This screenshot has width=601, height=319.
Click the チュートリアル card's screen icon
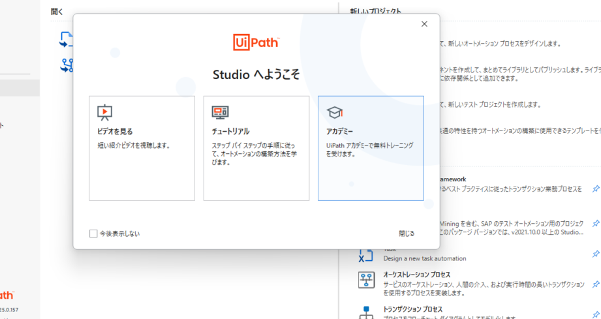(x=220, y=112)
